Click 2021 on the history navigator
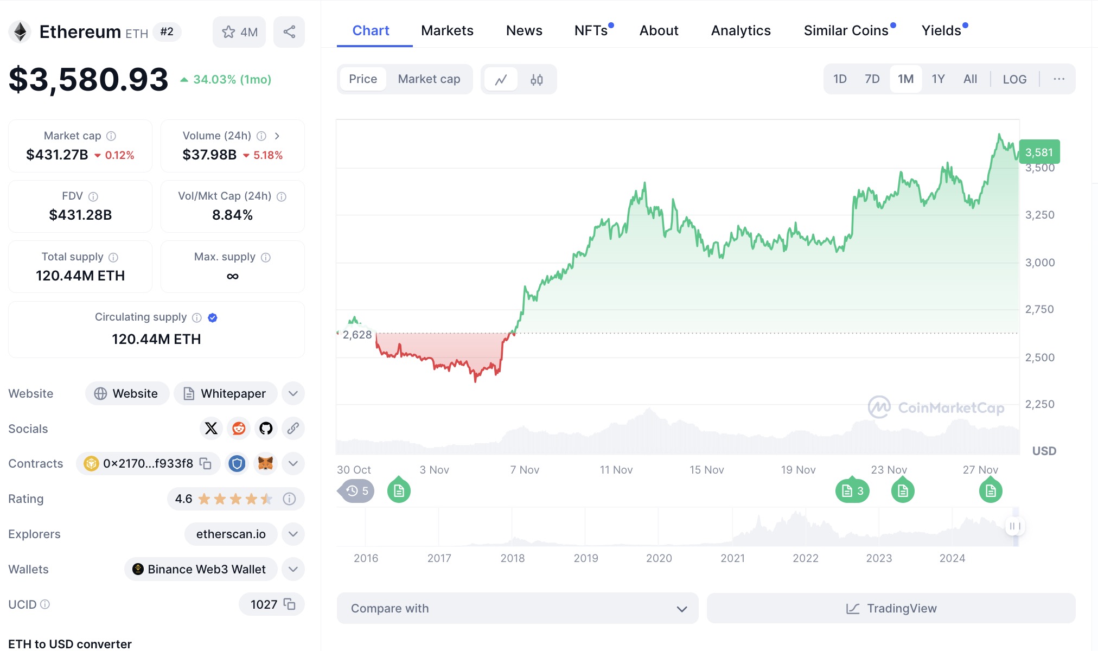Screen dimensions: 1098x651 [x=732, y=558]
